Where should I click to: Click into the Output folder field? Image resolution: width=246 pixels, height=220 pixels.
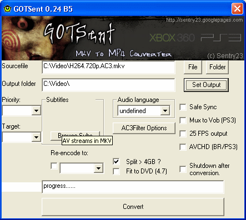[x=108, y=85]
